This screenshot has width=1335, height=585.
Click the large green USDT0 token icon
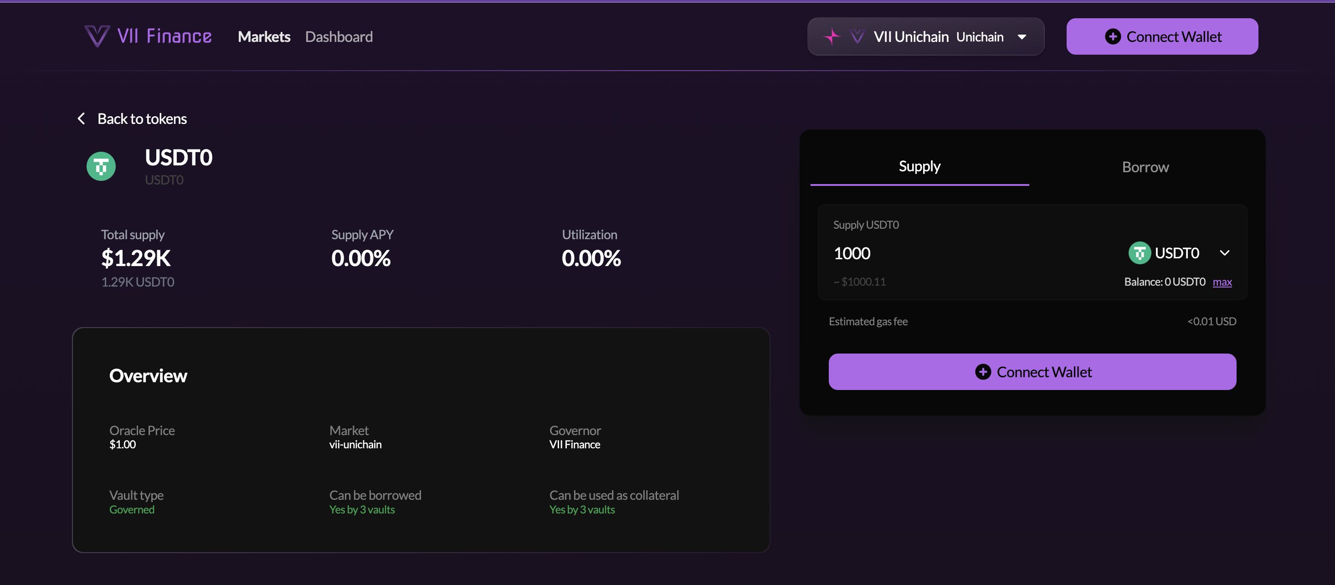[101, 166]
